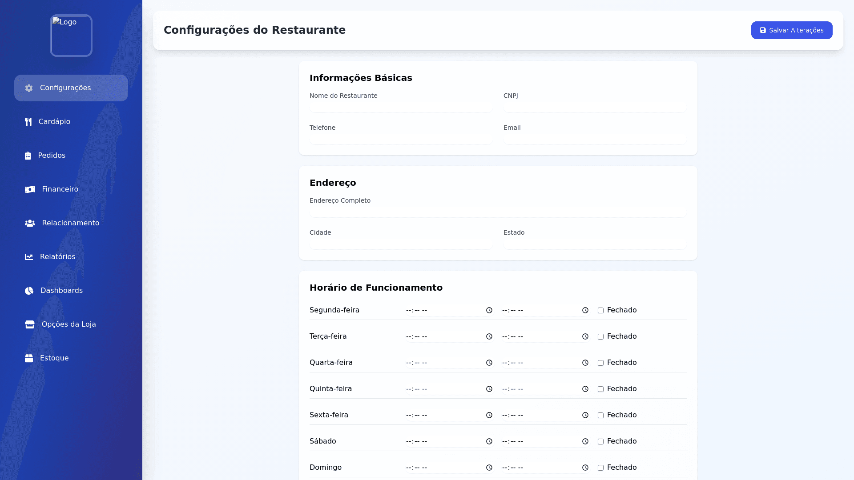Click the Financeiro money icon

click(x=29, y=189)
